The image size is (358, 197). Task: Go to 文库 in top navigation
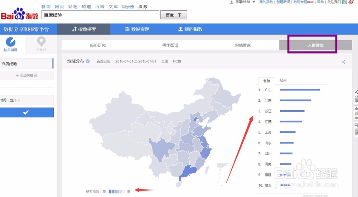pos(113,7)
